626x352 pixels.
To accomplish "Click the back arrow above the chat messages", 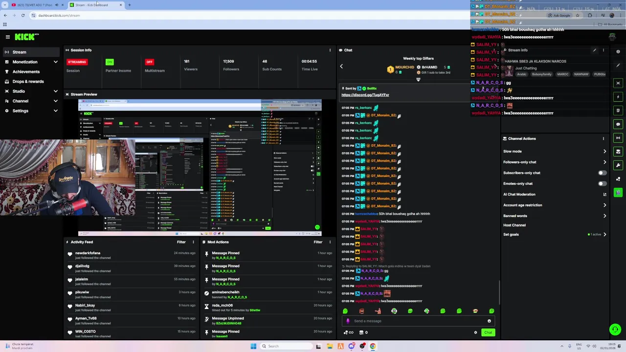I will pyautogui.click(x=341, y=66).
